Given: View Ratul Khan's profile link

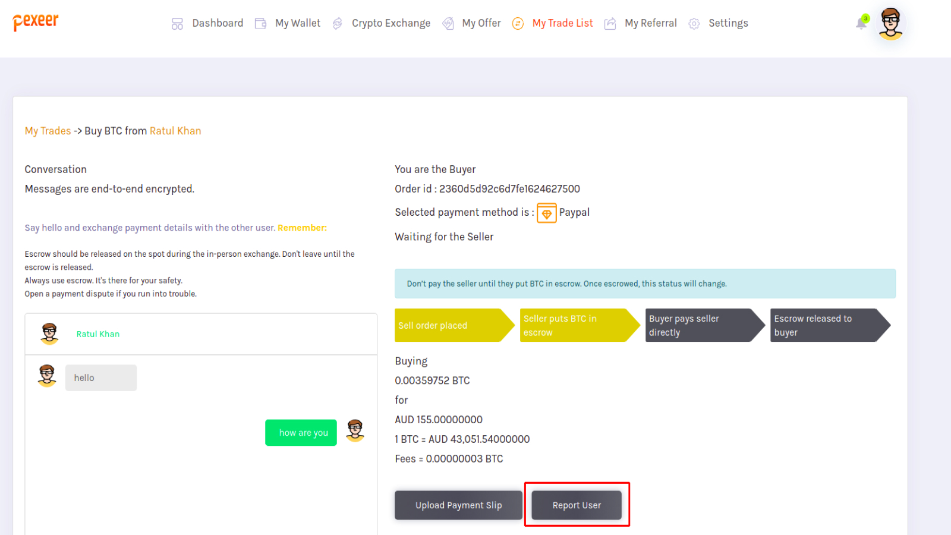Looking at the screenshot, I should pos(175,131).
